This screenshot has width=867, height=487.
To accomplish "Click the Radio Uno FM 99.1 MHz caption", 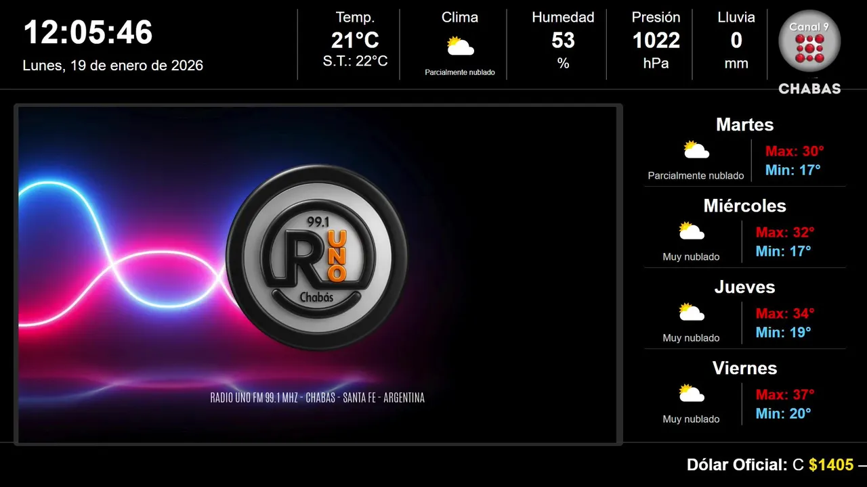I will click(x=318, y=398).
